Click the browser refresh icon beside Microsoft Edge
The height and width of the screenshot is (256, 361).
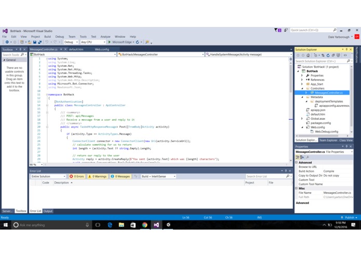tap(138, 42)
